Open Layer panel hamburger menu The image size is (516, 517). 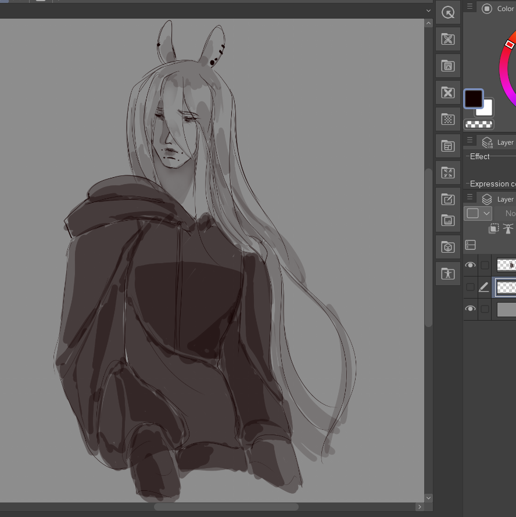pyautogui.click(x=470, y=197)
